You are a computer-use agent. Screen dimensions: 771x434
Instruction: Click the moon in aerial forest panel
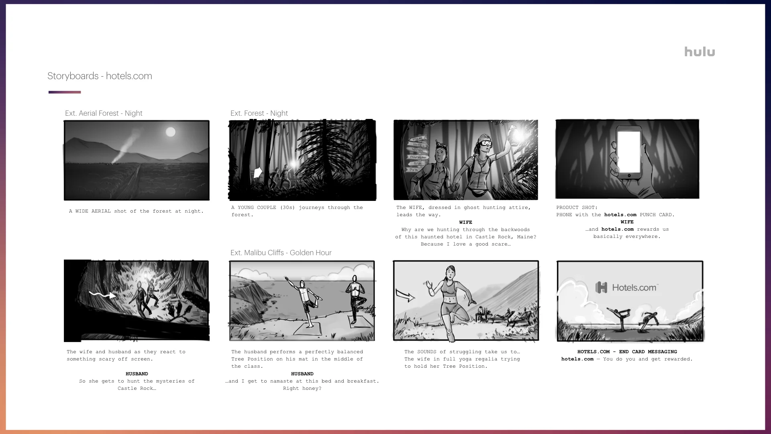point(171,132)
